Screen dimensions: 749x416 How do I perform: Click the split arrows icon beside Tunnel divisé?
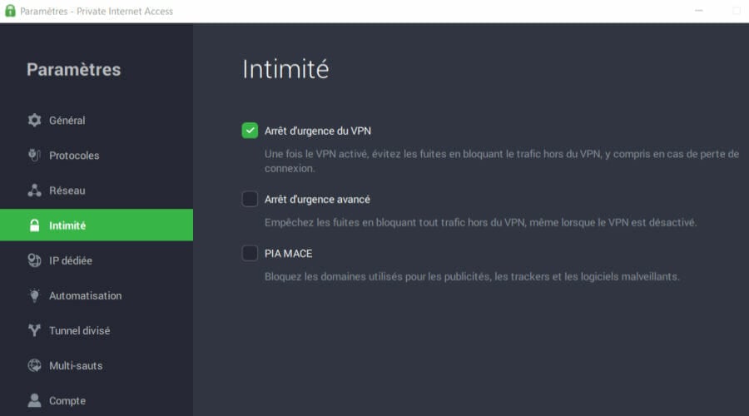34,330
